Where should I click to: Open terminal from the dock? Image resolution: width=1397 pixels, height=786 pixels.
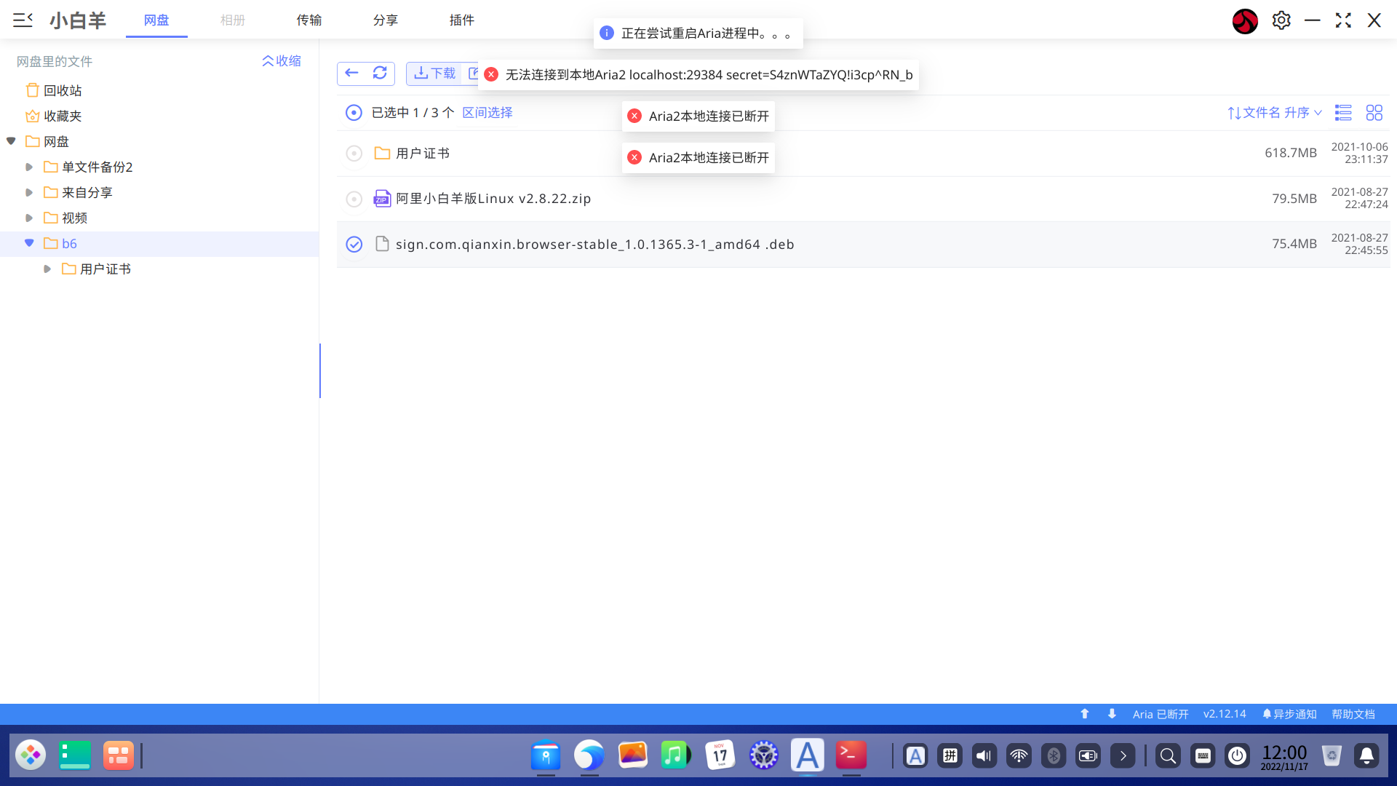(x=851, y=755)
